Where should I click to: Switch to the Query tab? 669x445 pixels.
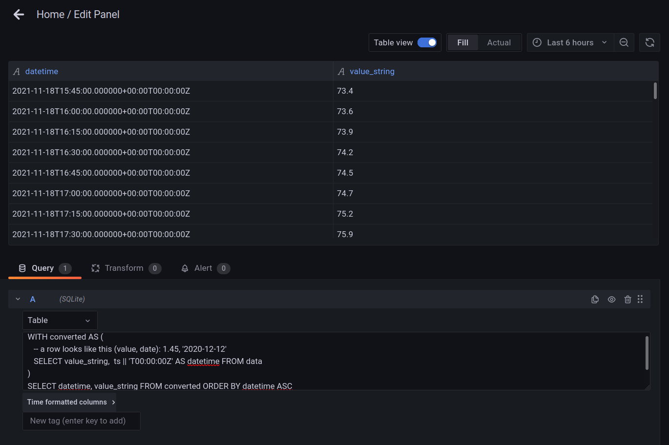pos(45,268)
